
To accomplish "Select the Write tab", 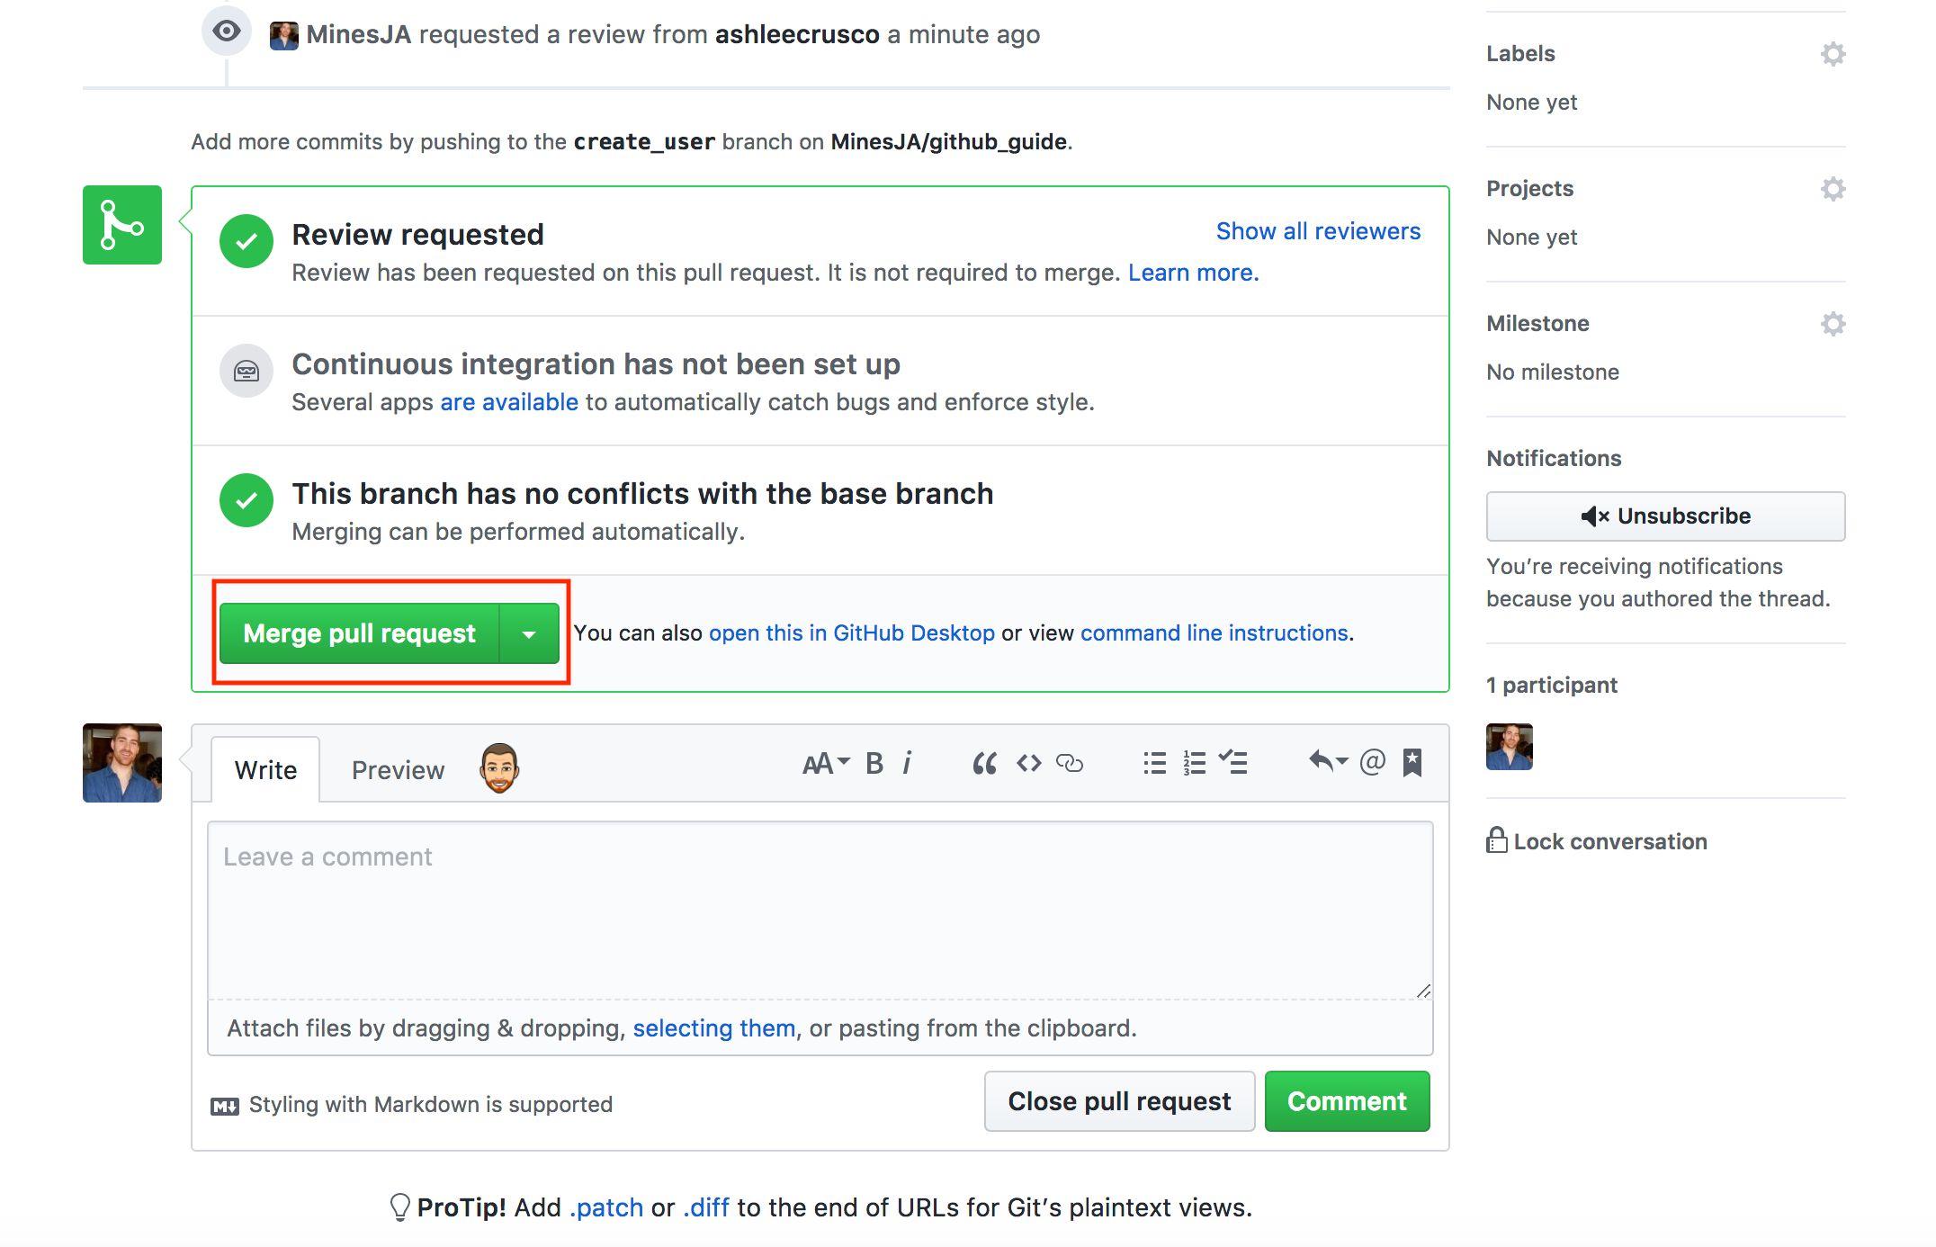I will pyautogui.click(x=265, y=769).
